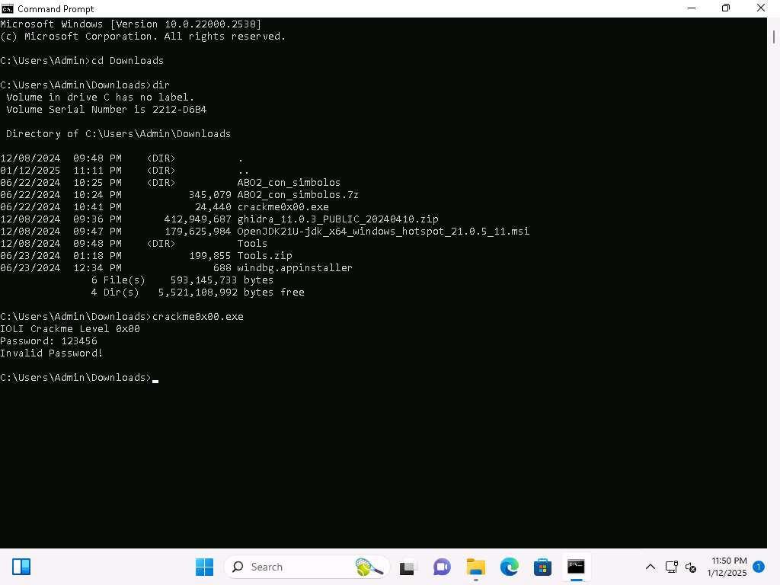This screenshot has height=585, width=780.
Task: Launch Microsoft Edge from the taskbar
Action: pyautogui.click(x=509, y=567)
